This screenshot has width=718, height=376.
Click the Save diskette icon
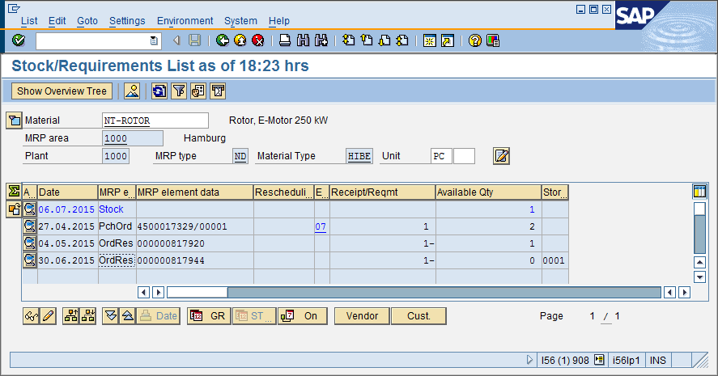point(194,40)
